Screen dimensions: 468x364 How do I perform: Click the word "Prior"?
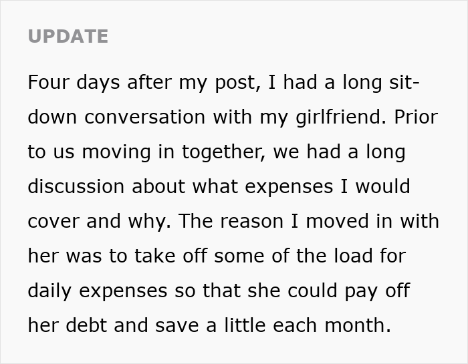click(x=415, y=117)
